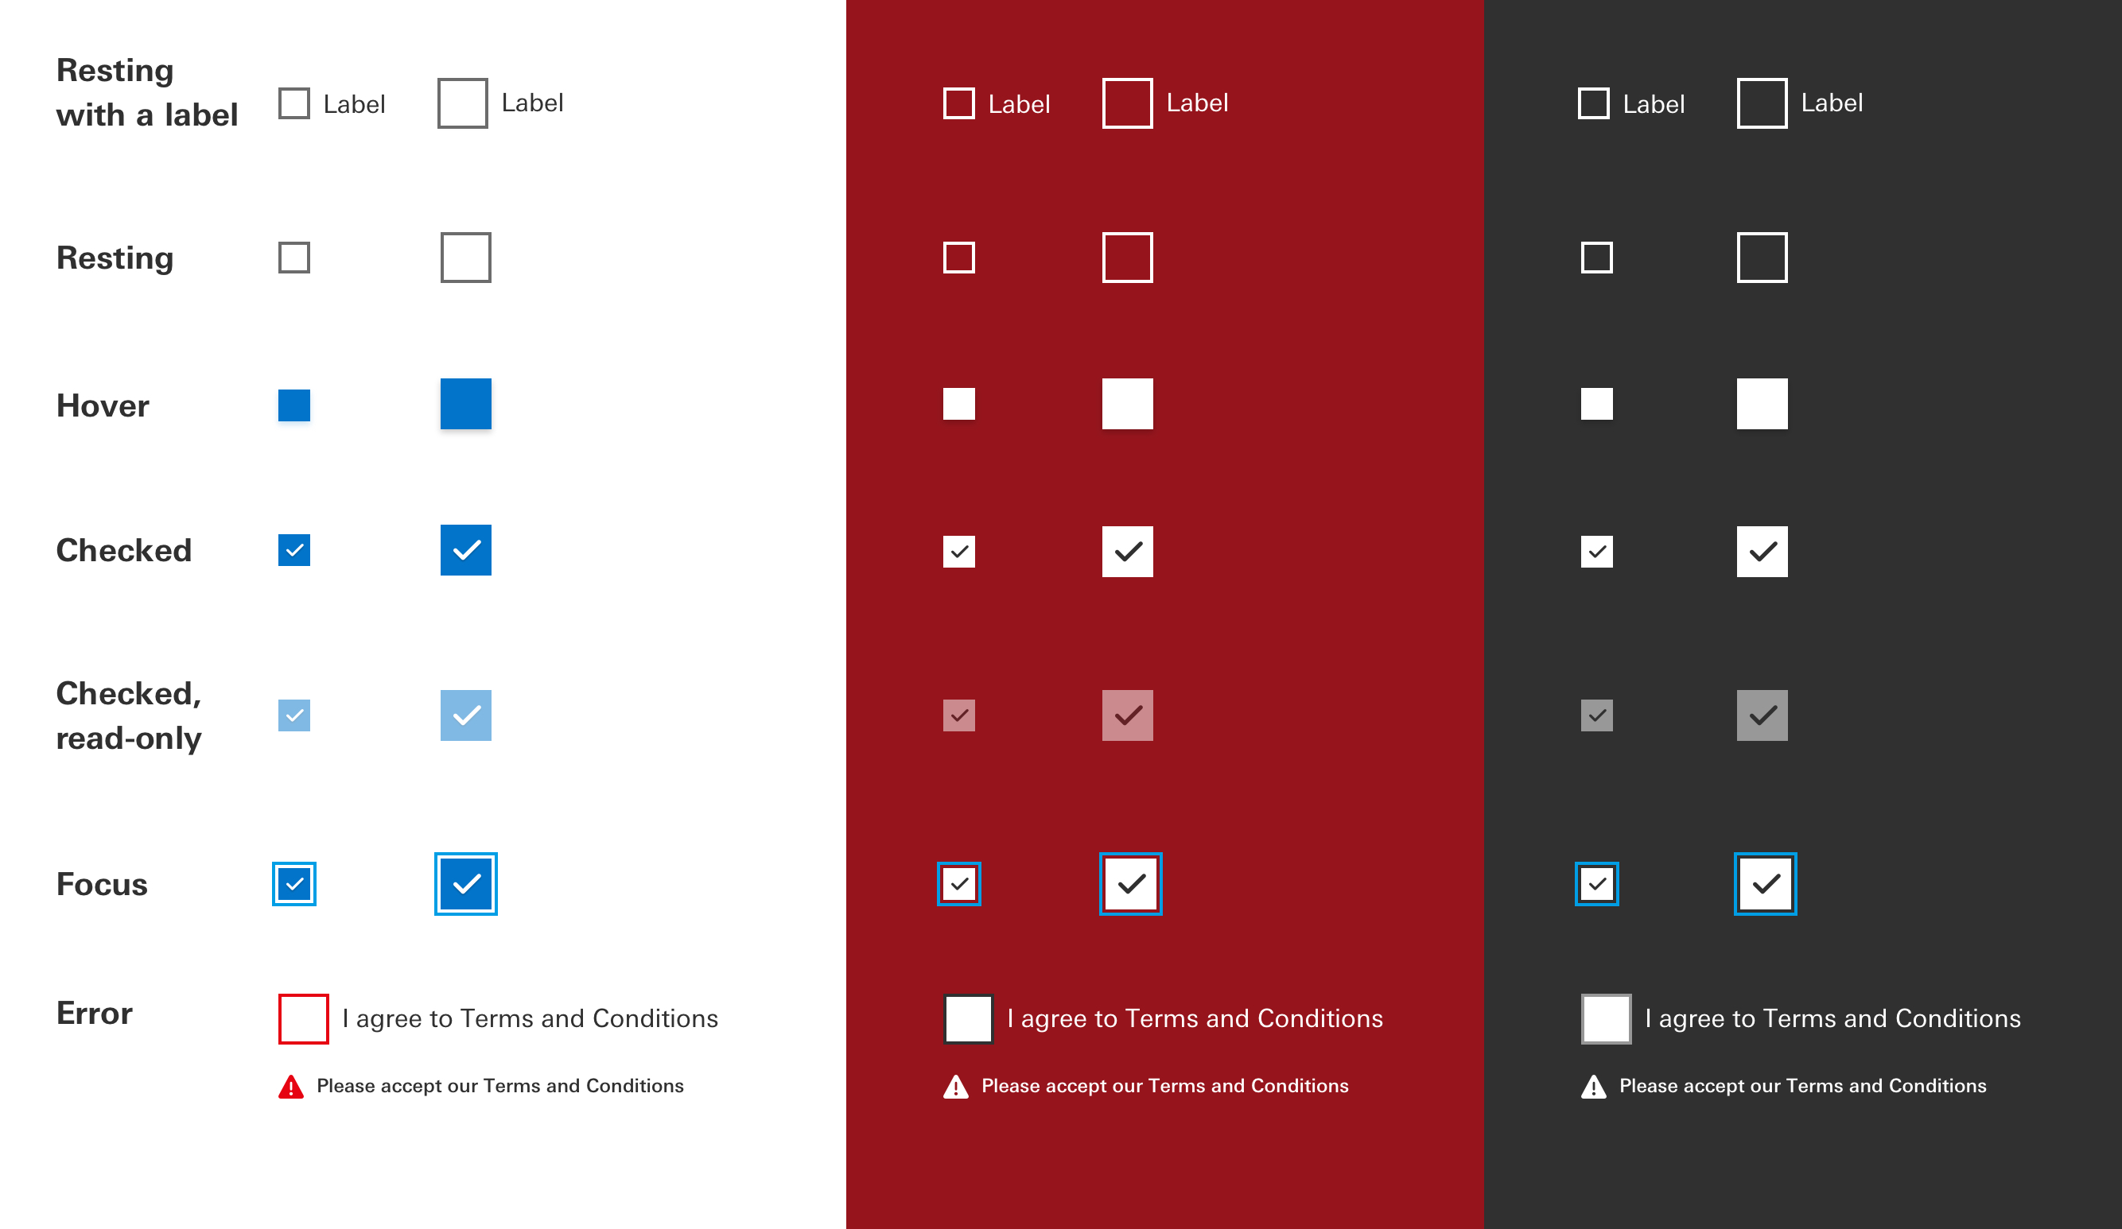2122x1229 pixels.
Task: Uncheck small white checked checkbox on dark panel
Action: click(1596, 552)
